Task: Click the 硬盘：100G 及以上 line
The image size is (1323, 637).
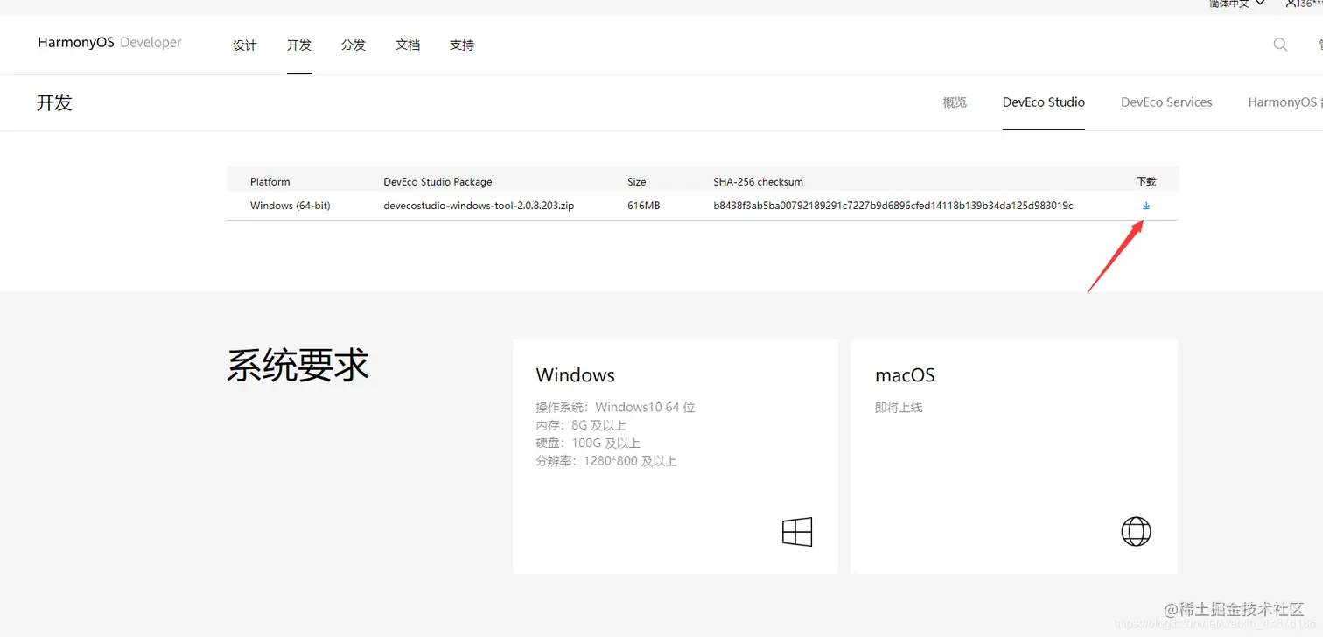Action: click(588, 444)
